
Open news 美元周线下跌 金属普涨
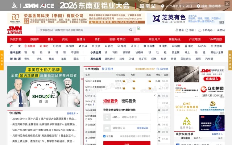pos(45,124)
